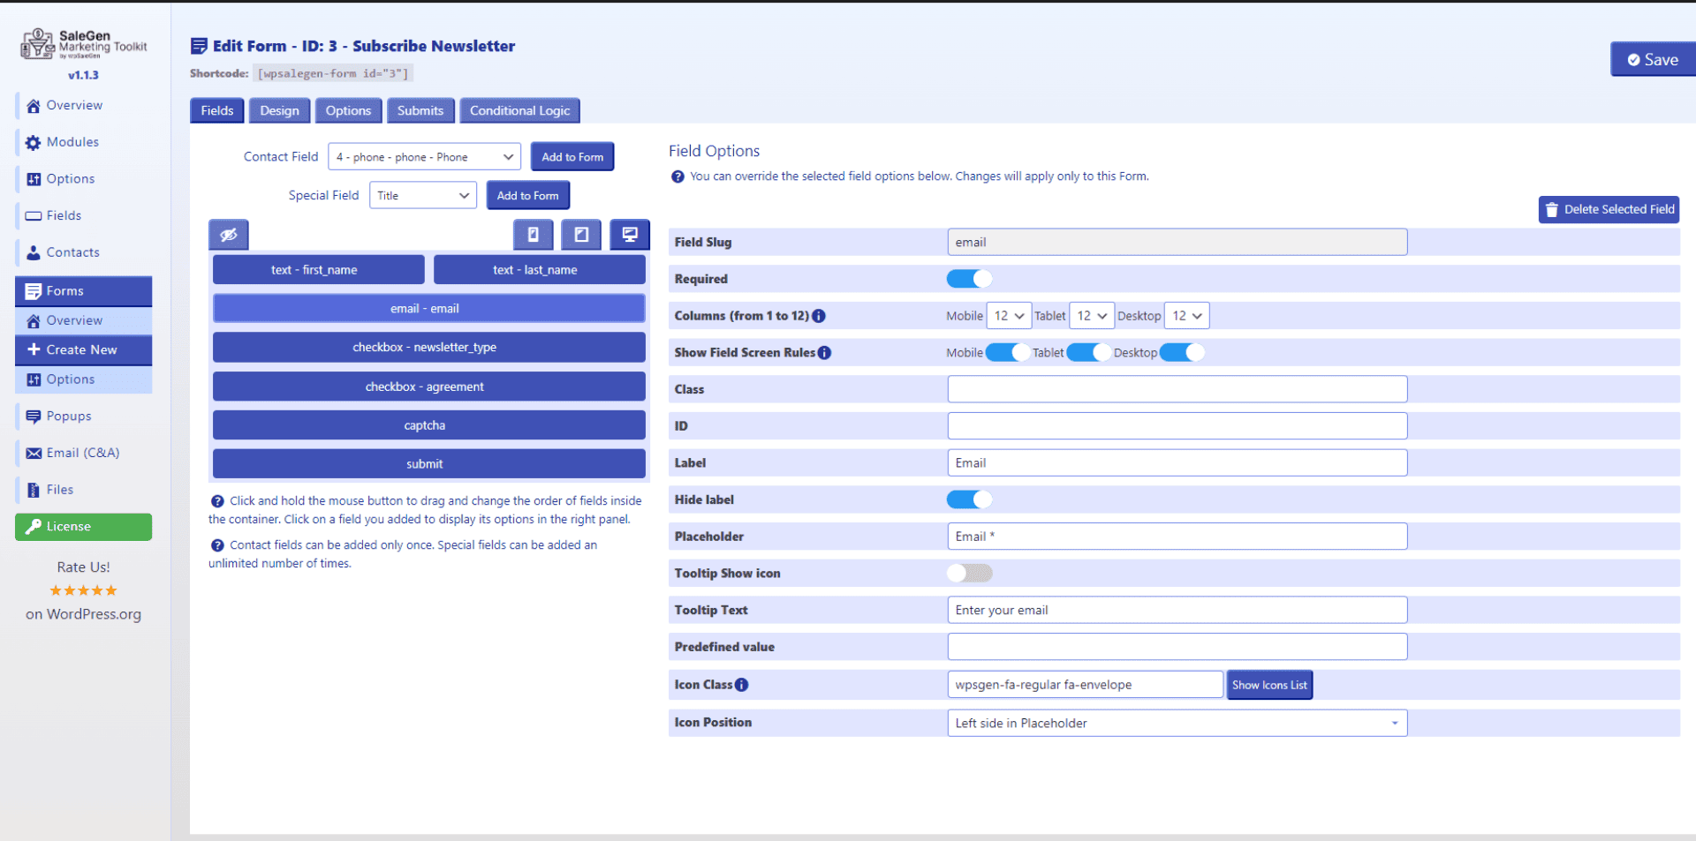Toggle the Required switch off

(969, 279)
